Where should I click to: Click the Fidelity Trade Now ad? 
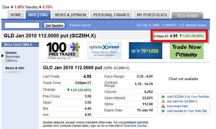(x=187, y=51)
